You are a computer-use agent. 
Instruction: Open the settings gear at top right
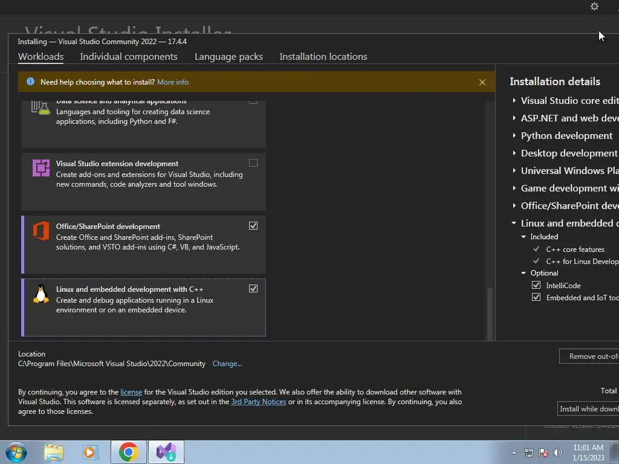[594, 6]
